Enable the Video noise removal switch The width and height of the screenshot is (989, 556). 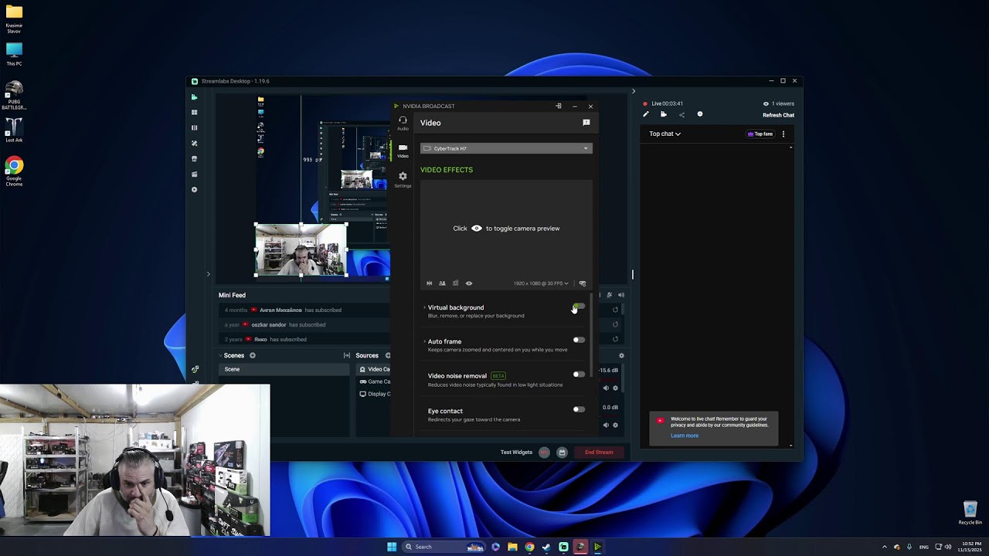pyautogui.click(x=579, y=375)
